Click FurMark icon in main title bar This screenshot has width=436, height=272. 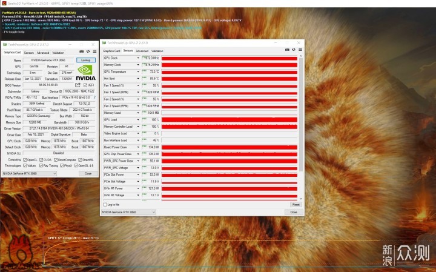4,4
